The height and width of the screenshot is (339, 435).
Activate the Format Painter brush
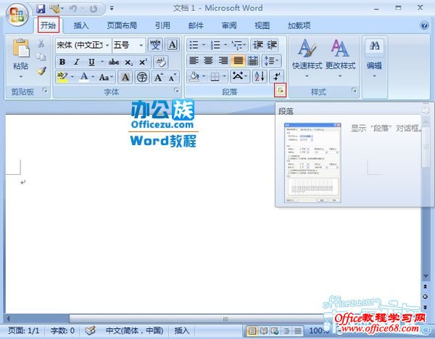tap(41, 71)
